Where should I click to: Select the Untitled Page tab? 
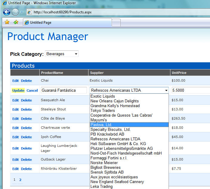68,23
